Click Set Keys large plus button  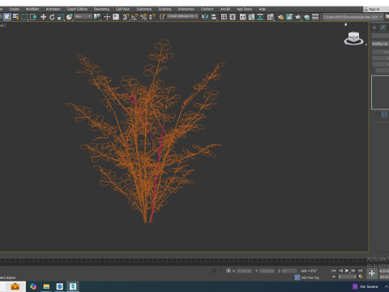[x=372, y=273]
